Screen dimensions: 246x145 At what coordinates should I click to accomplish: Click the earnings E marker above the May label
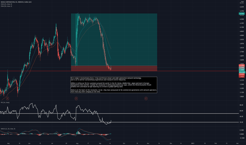[7, 98]
